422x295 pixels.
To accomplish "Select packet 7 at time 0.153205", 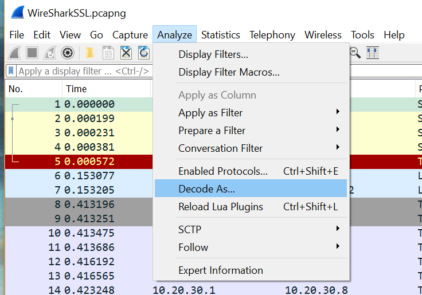I will 79,190.
